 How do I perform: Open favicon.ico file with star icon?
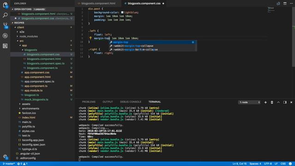[29, 113]
